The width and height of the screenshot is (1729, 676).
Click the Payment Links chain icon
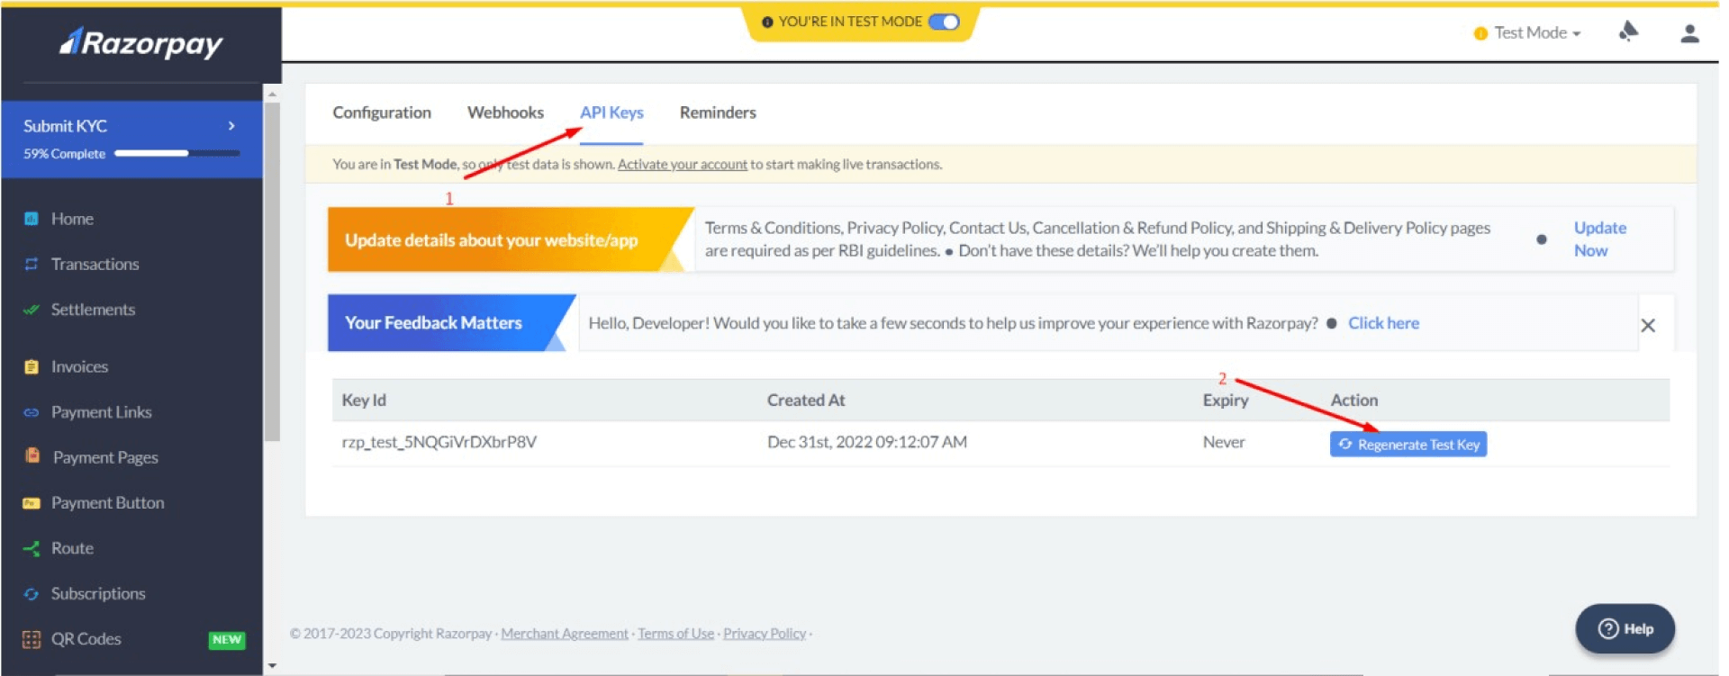32,412
